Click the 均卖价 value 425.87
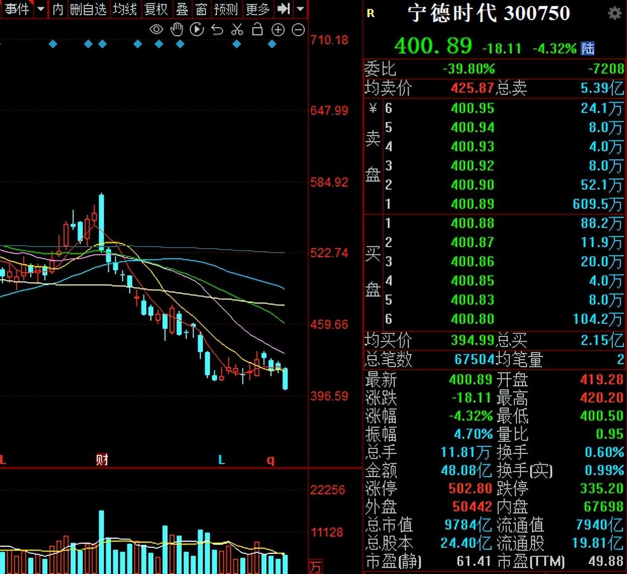This screenshot has height=574, width=627. 473,88
